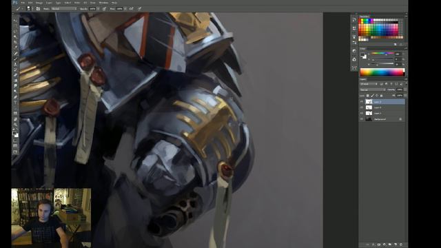Select the Hand tool

tap(15, 119)
